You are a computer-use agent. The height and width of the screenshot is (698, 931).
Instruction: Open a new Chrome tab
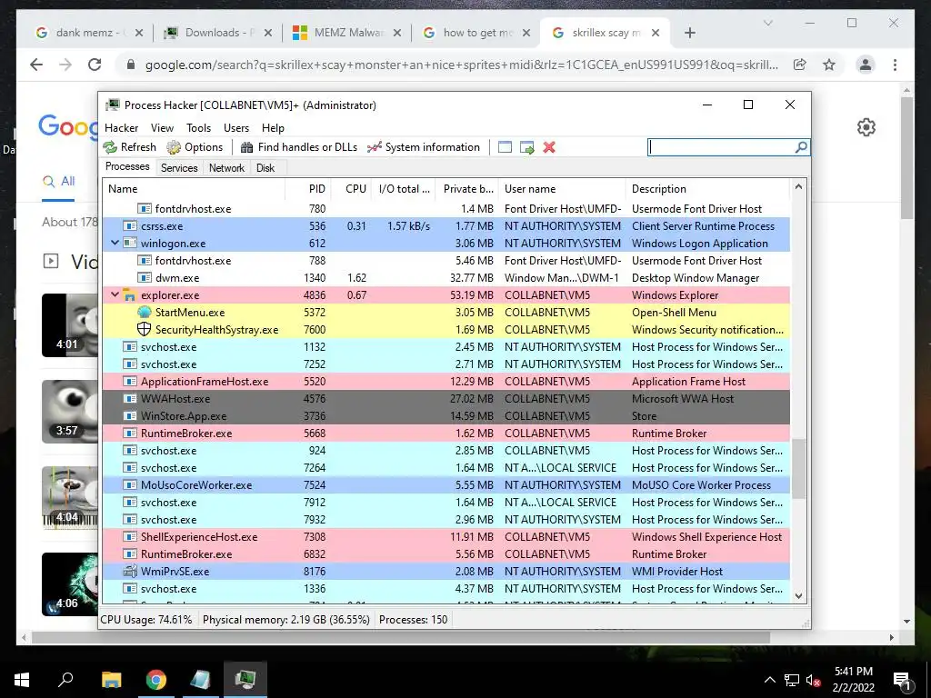[x=689, y=33]
